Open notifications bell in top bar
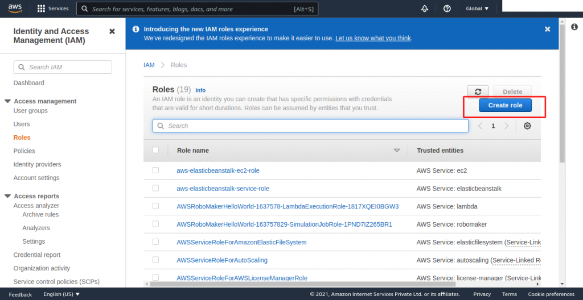583x300 pixels. (x=425, y=9)
